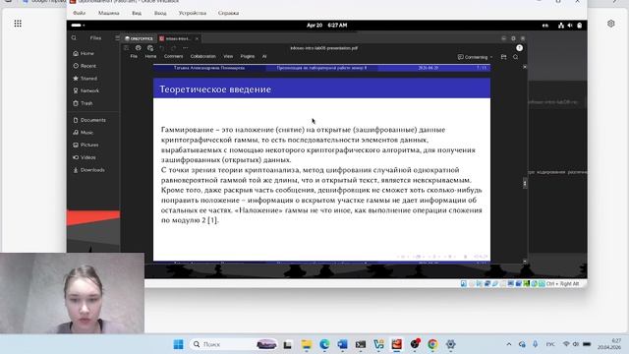Click the search magnifier in ONLYOFFICE
The image size is (629, 354).
[515, 57]
